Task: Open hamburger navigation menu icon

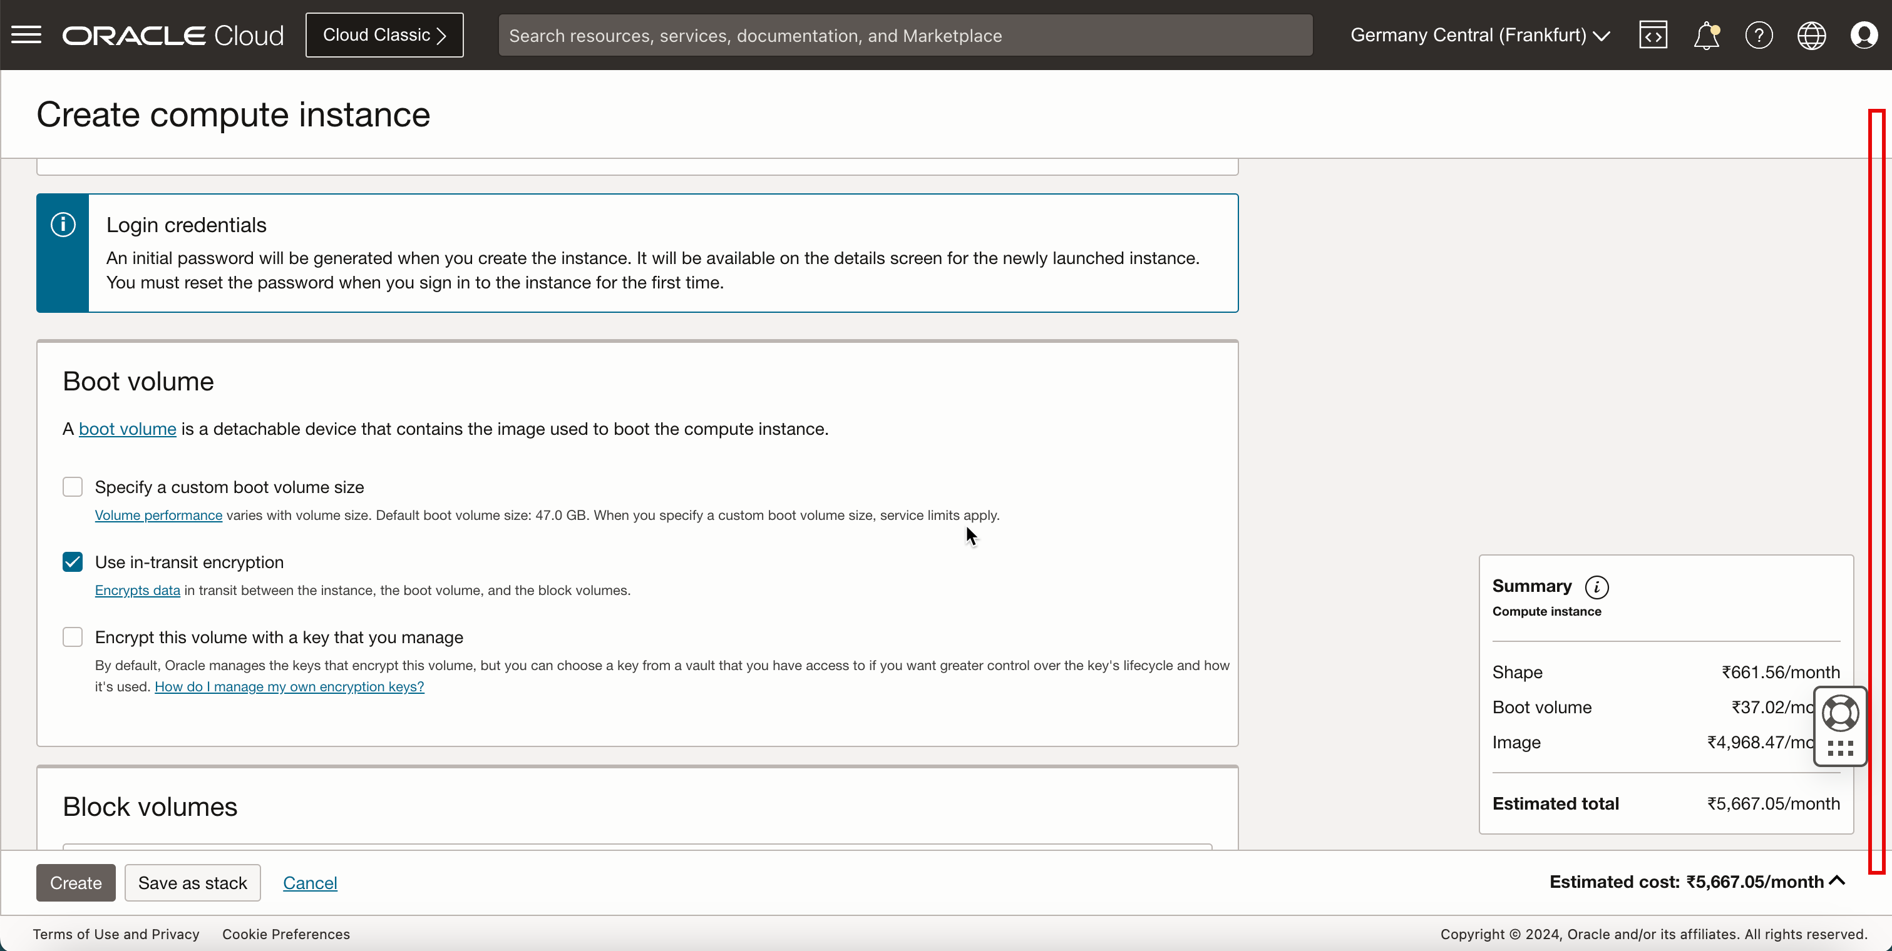Action: pyautogui.click(x=27, y=34)
